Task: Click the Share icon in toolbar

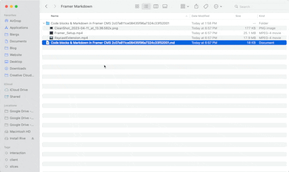Action: (x=197, y=7)
